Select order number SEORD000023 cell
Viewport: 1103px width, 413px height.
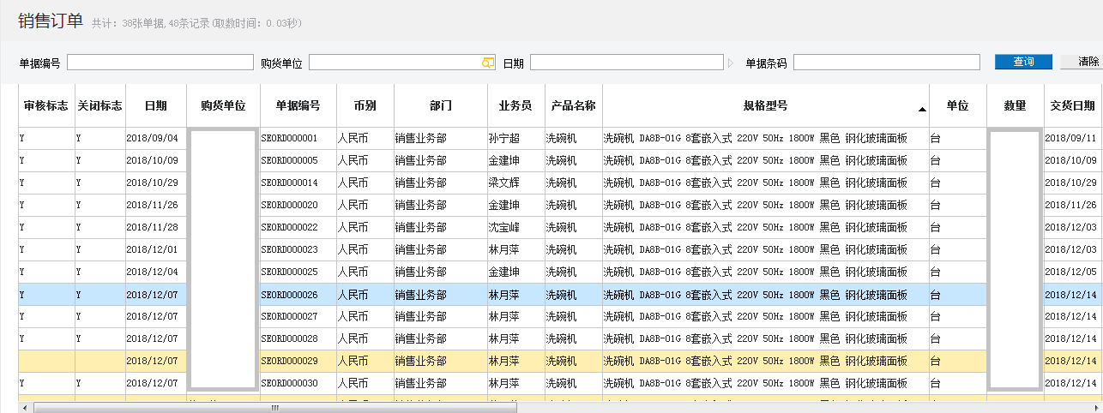point(298,250)
